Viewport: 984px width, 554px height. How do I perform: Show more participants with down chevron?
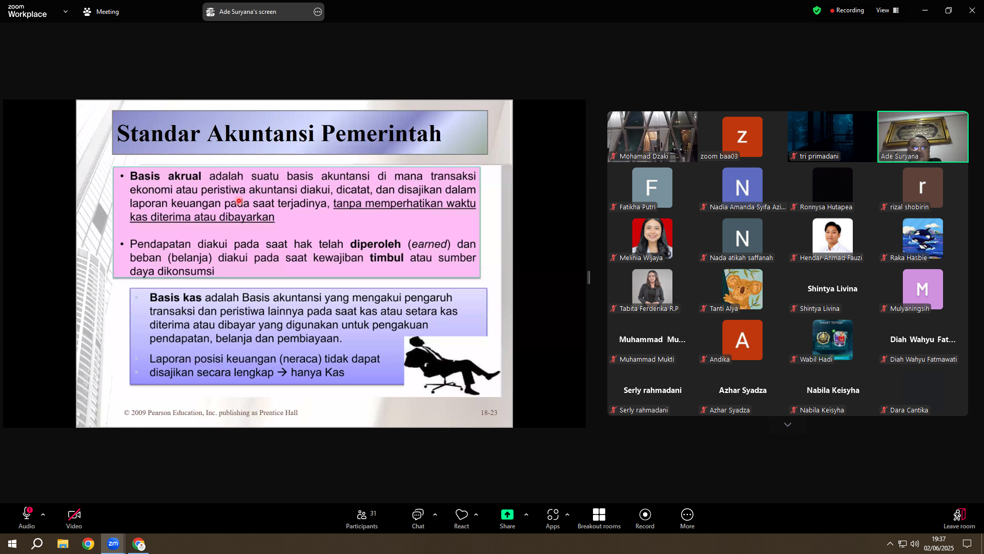pos(788,425)
